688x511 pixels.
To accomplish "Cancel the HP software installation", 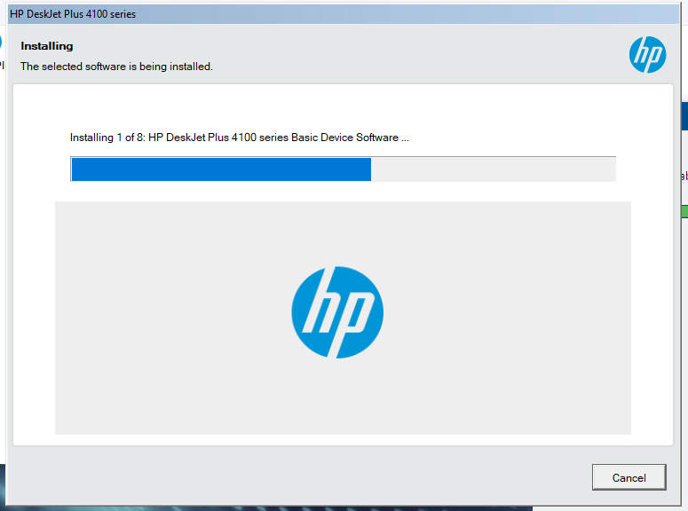I will pyautogui.click(x=629, y=477).
